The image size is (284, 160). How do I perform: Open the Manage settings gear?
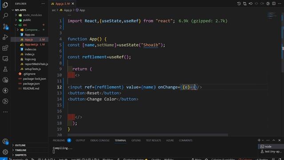coord(5,152)
